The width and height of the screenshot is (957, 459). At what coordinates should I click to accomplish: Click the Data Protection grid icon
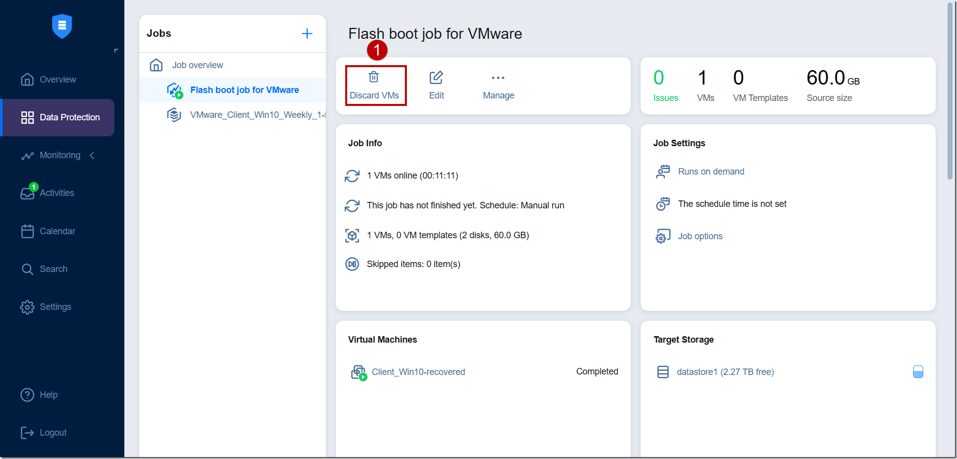click(27, 117)
